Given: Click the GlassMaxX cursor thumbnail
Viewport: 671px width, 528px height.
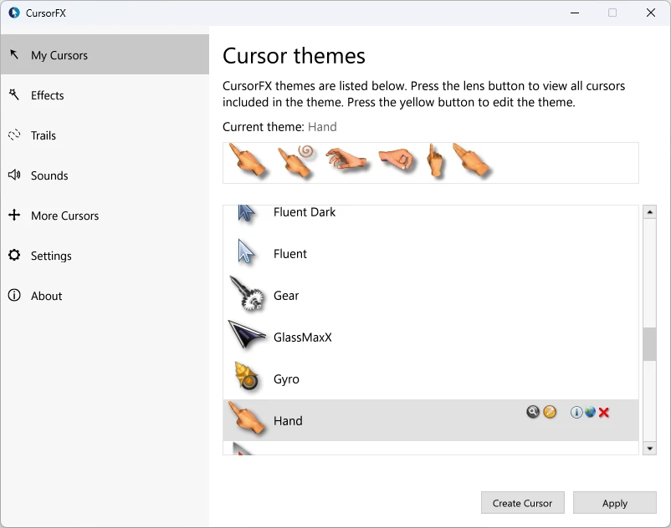Looking at the screenshot, I should coord(247,333).
